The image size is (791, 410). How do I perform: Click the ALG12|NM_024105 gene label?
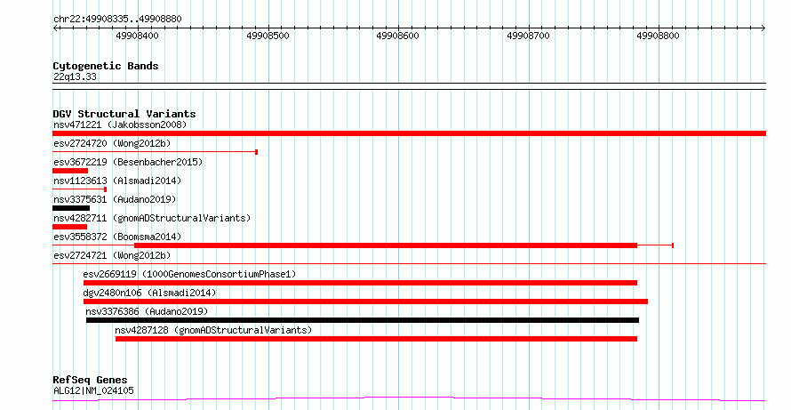pos(93,390)
